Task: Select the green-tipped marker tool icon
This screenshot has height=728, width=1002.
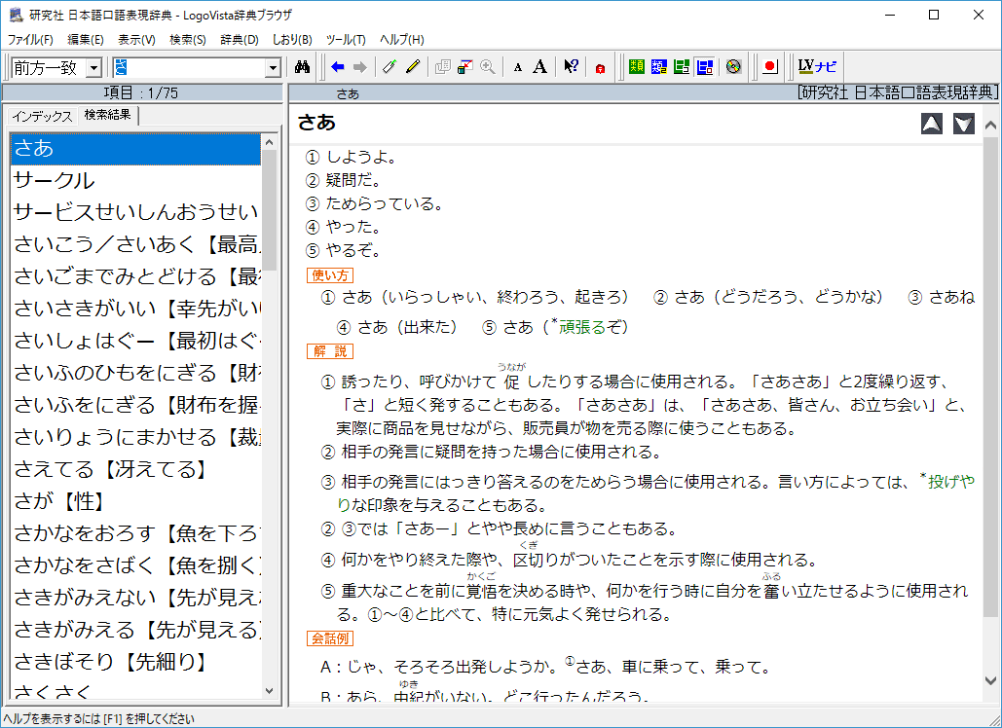Action: (x=390, y=66)
